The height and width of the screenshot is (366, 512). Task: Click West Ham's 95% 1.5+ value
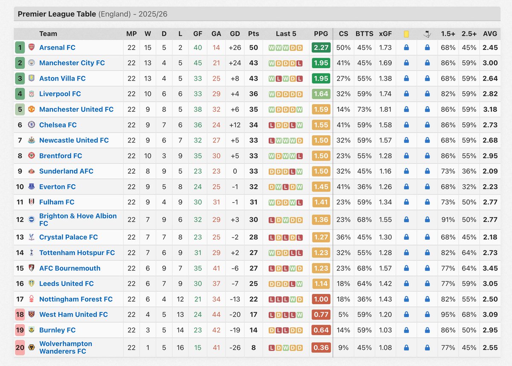(x=448, y=315)
